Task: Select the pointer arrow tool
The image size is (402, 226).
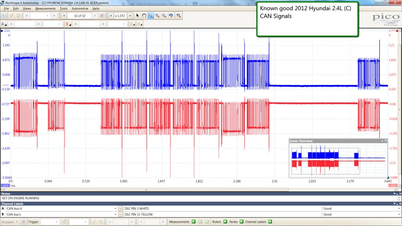Action: 137,16
